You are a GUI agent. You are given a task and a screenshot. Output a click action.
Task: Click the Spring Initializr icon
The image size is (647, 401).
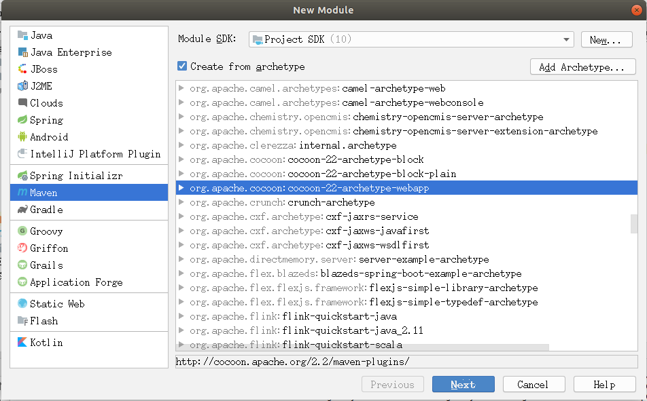pos(23,176)
